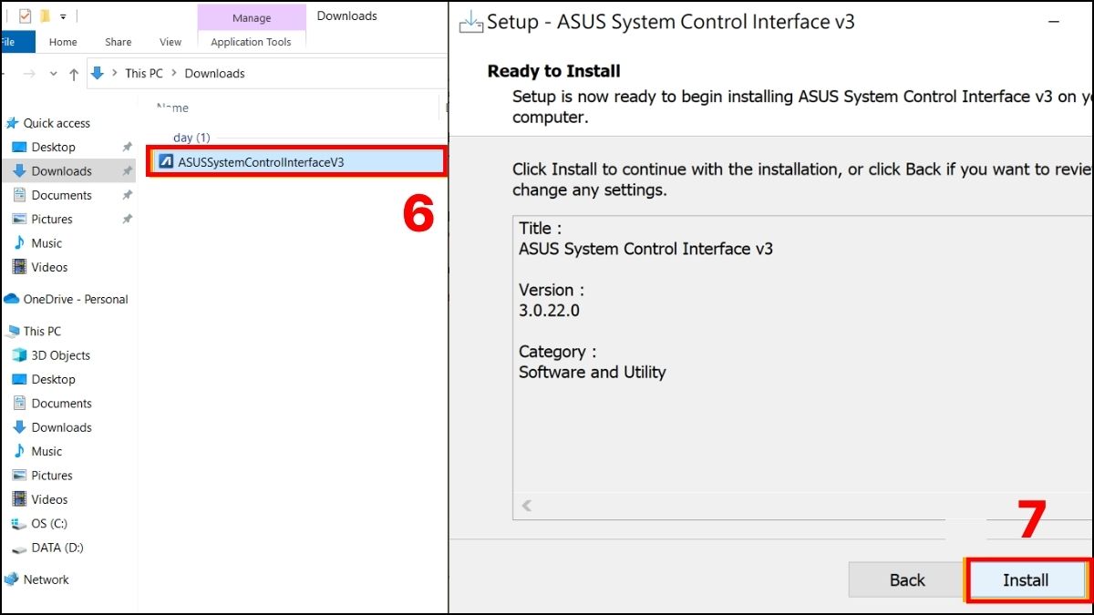Open Music under Quick access
This screenshot has width=1094, height=615.
pyautogui.click(x=46, y=243)
